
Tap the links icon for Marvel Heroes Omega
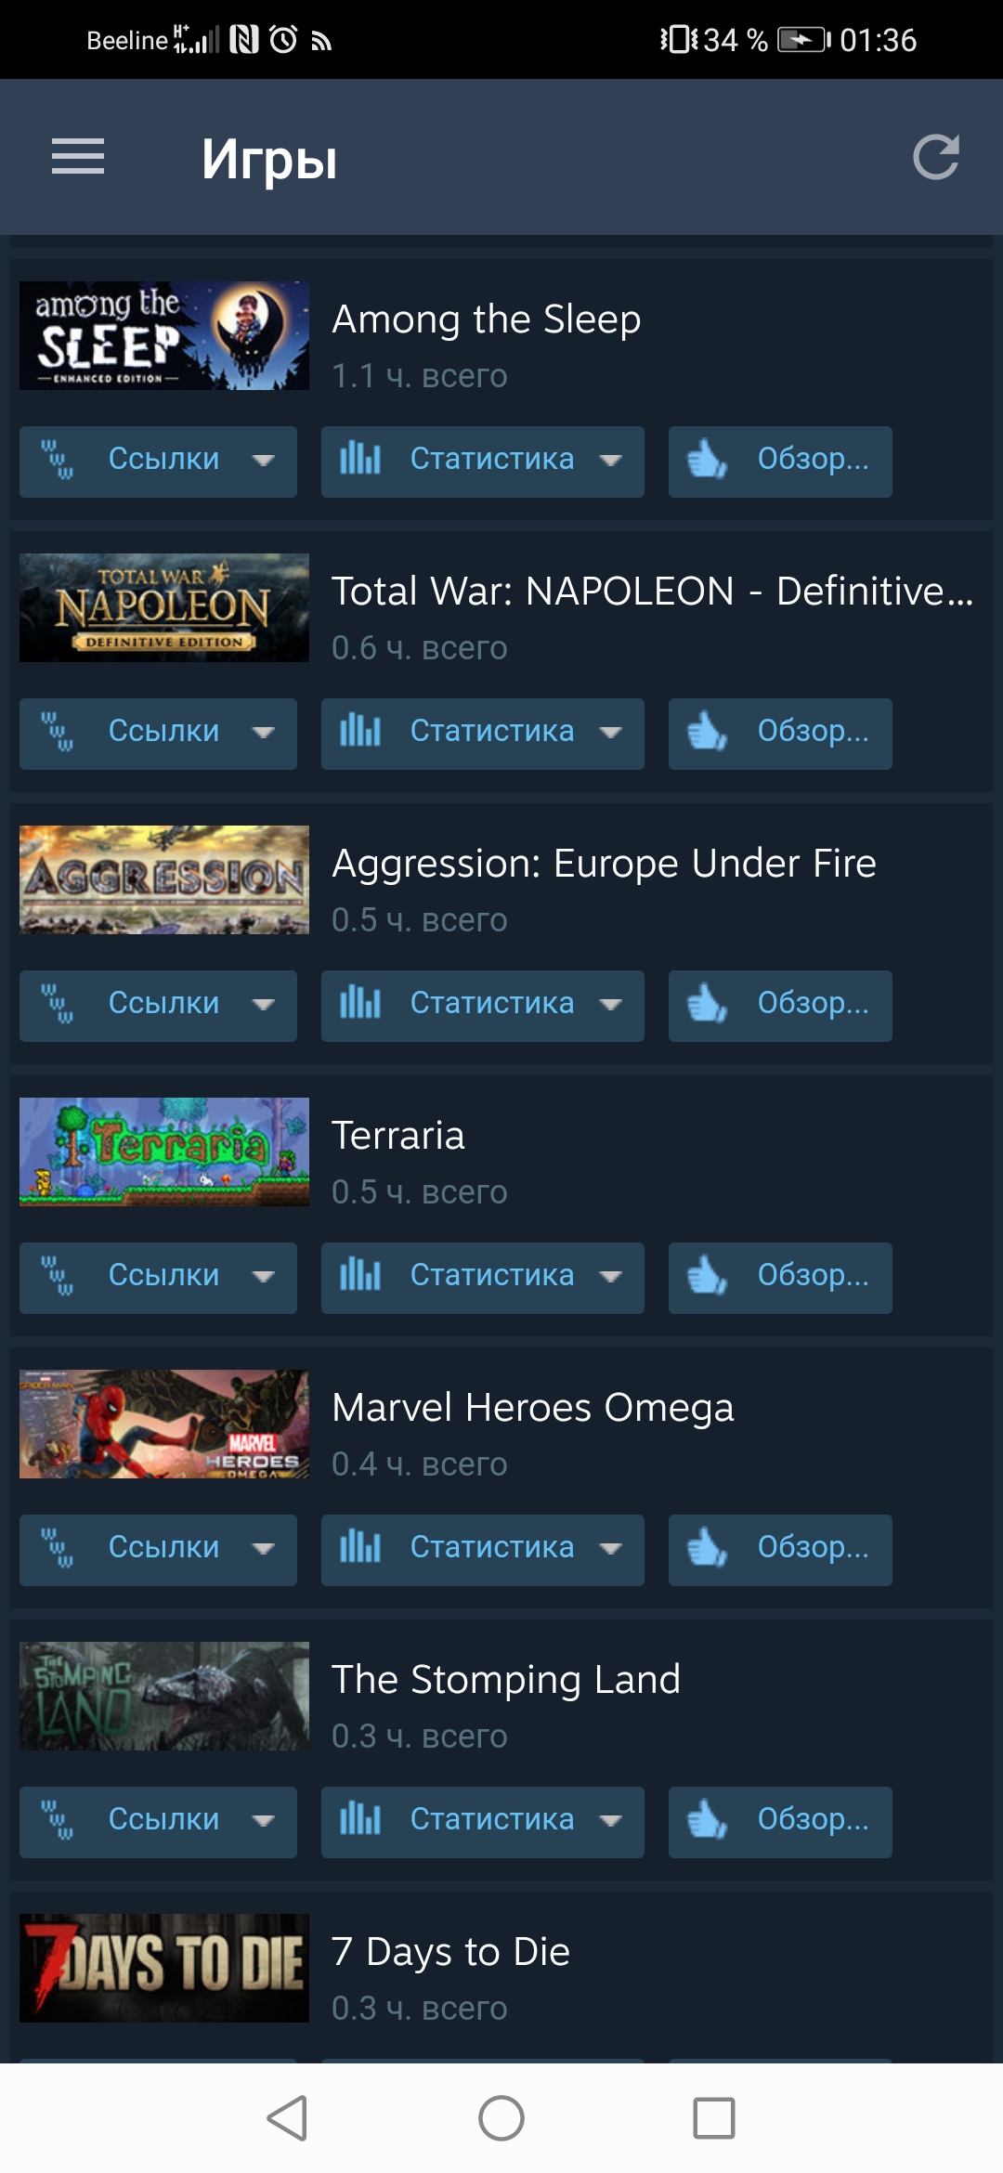(57, 1548)
